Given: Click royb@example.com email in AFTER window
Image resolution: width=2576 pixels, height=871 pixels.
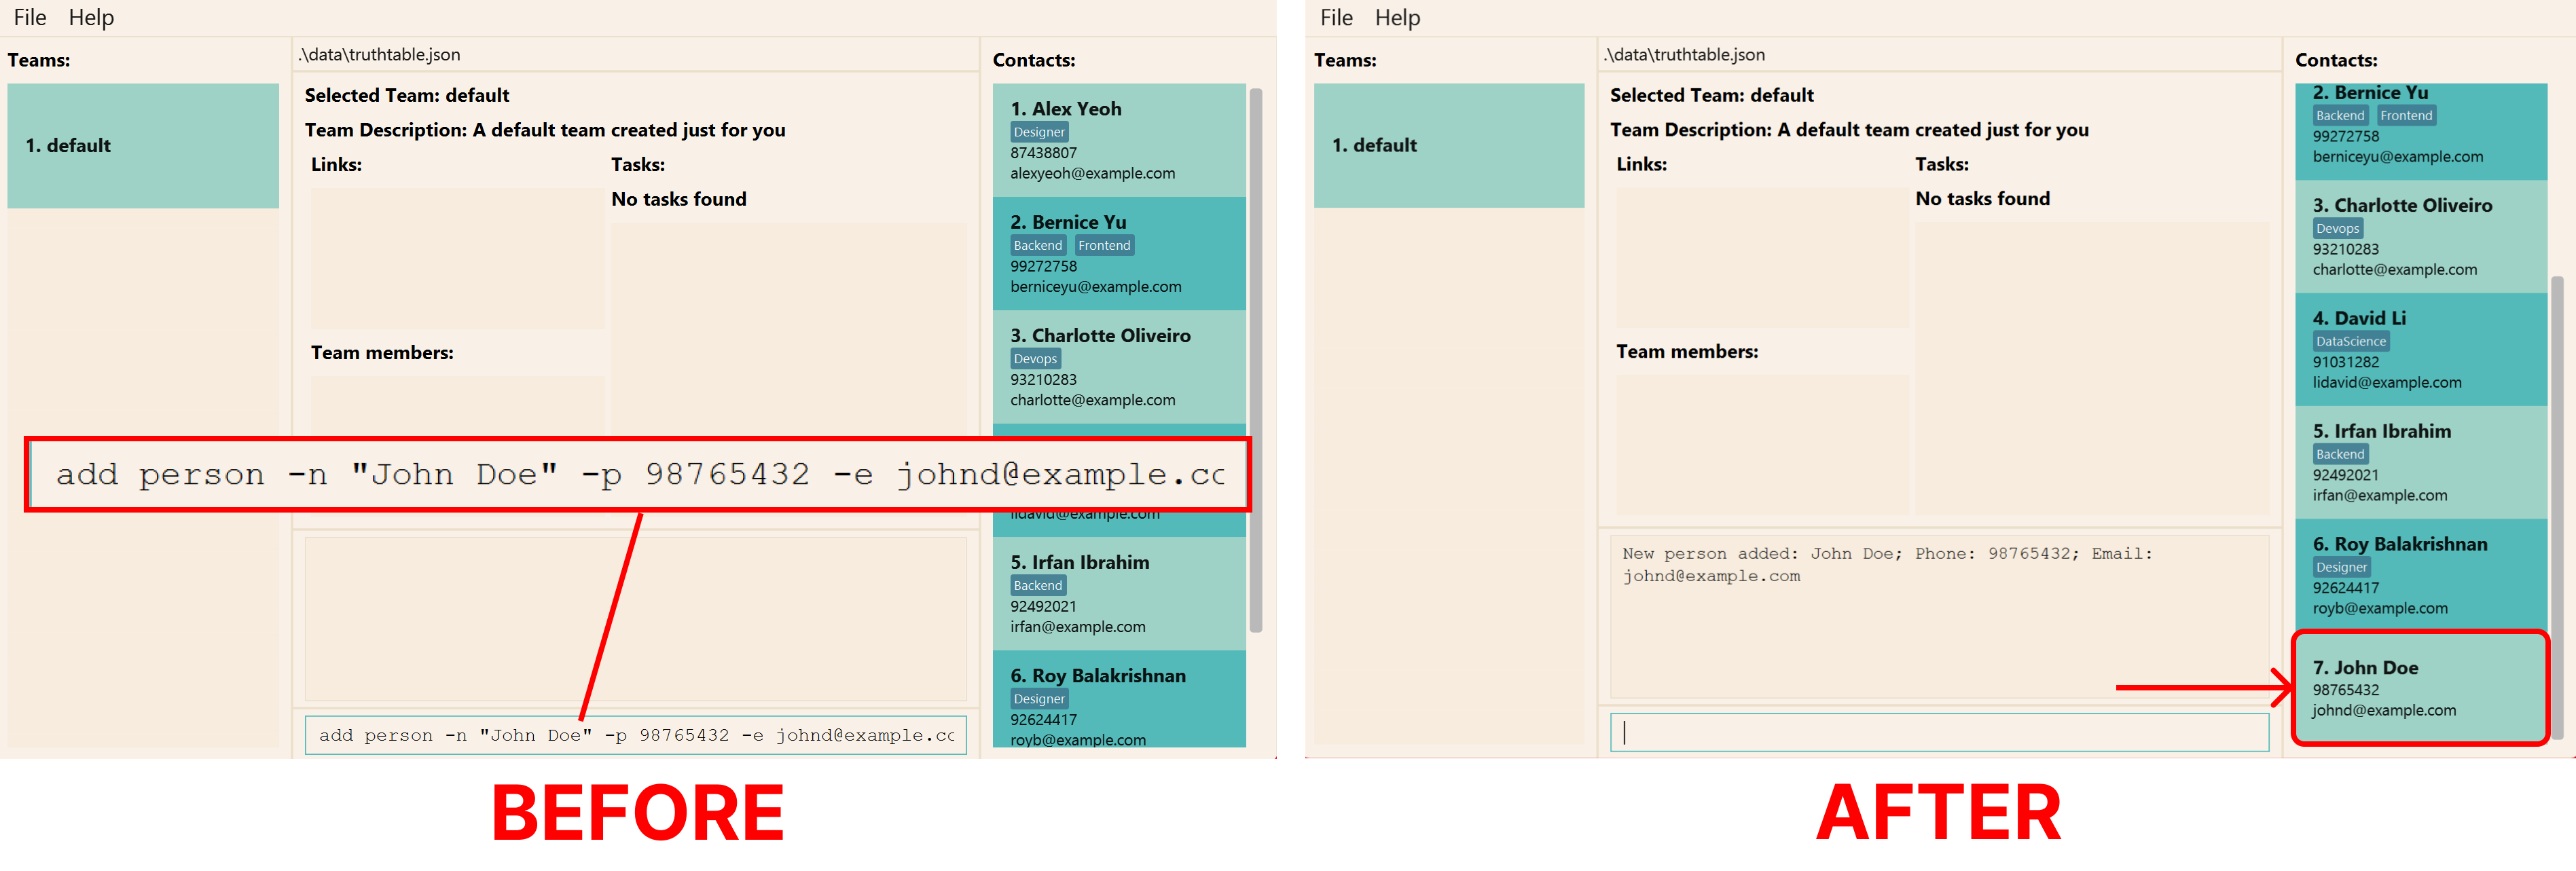Looking at the screenshot, I should tap(2380, 609).
